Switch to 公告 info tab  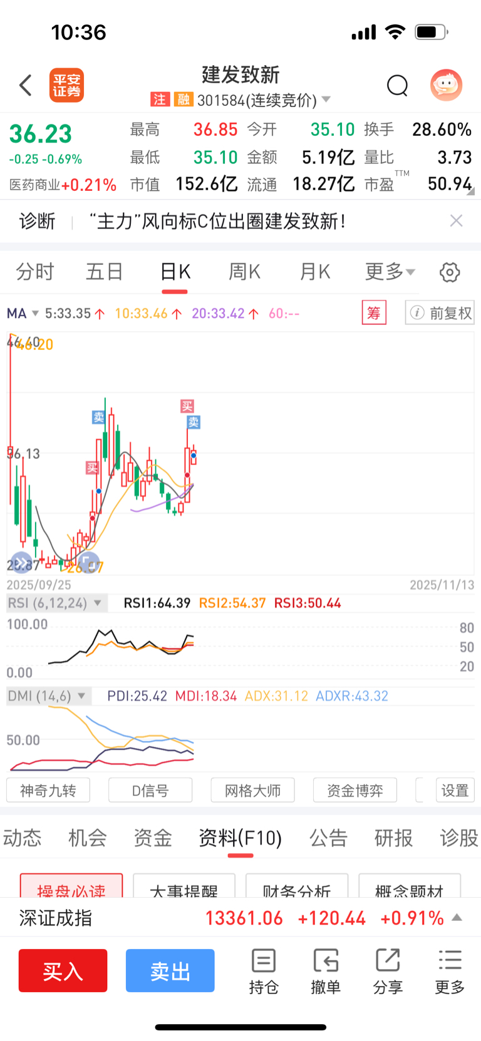tap(328, 838)
